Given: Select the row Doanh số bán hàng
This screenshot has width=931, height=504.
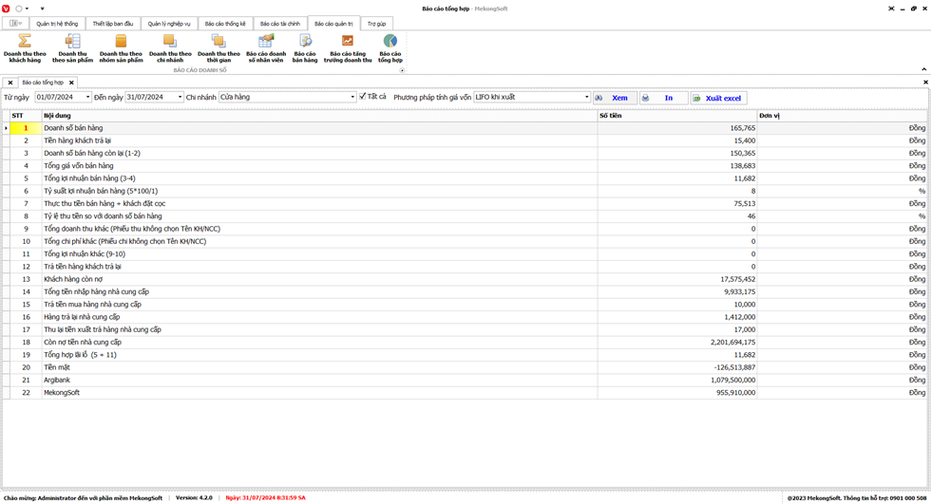Looking at the screenshot, I should click(465, 128).
